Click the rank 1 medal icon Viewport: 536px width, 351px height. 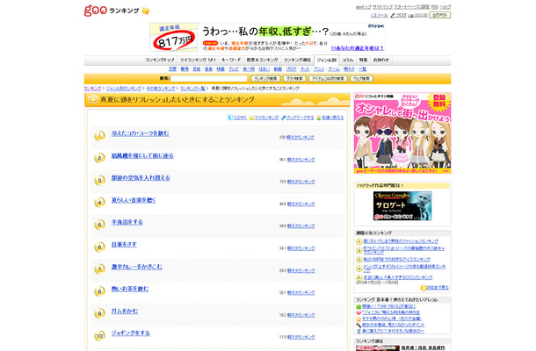[x=99, y=136]
